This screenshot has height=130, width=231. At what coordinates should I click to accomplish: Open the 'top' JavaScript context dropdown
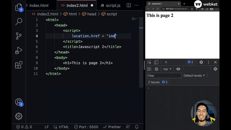(167, 69)
